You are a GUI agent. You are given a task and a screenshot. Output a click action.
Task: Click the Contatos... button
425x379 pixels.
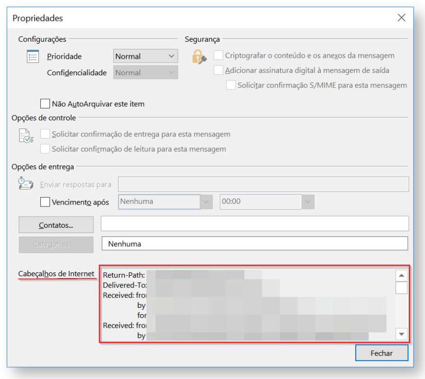56,225
